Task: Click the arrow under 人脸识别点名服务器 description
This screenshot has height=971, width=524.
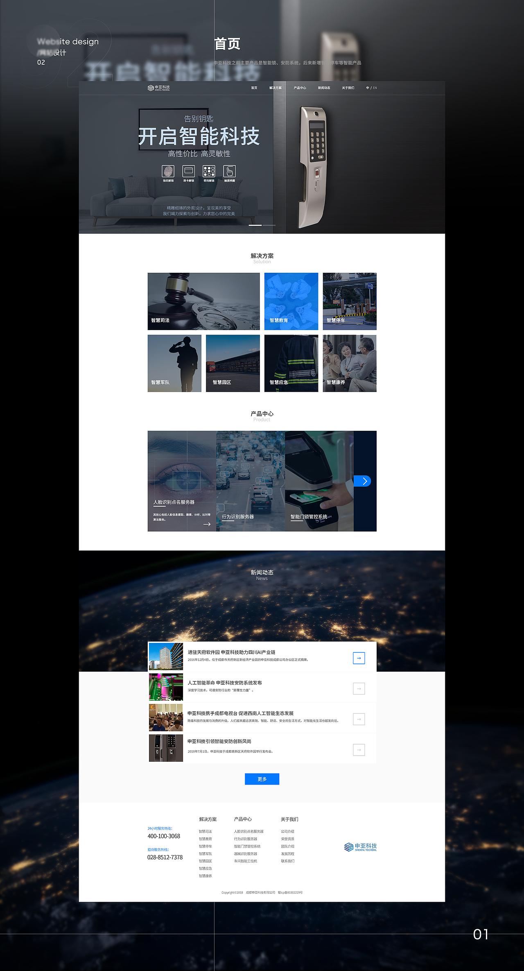Action: [207, 524]
